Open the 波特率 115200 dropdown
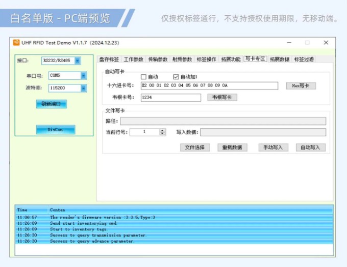This screenshot has height=267, width=347. 78,88
